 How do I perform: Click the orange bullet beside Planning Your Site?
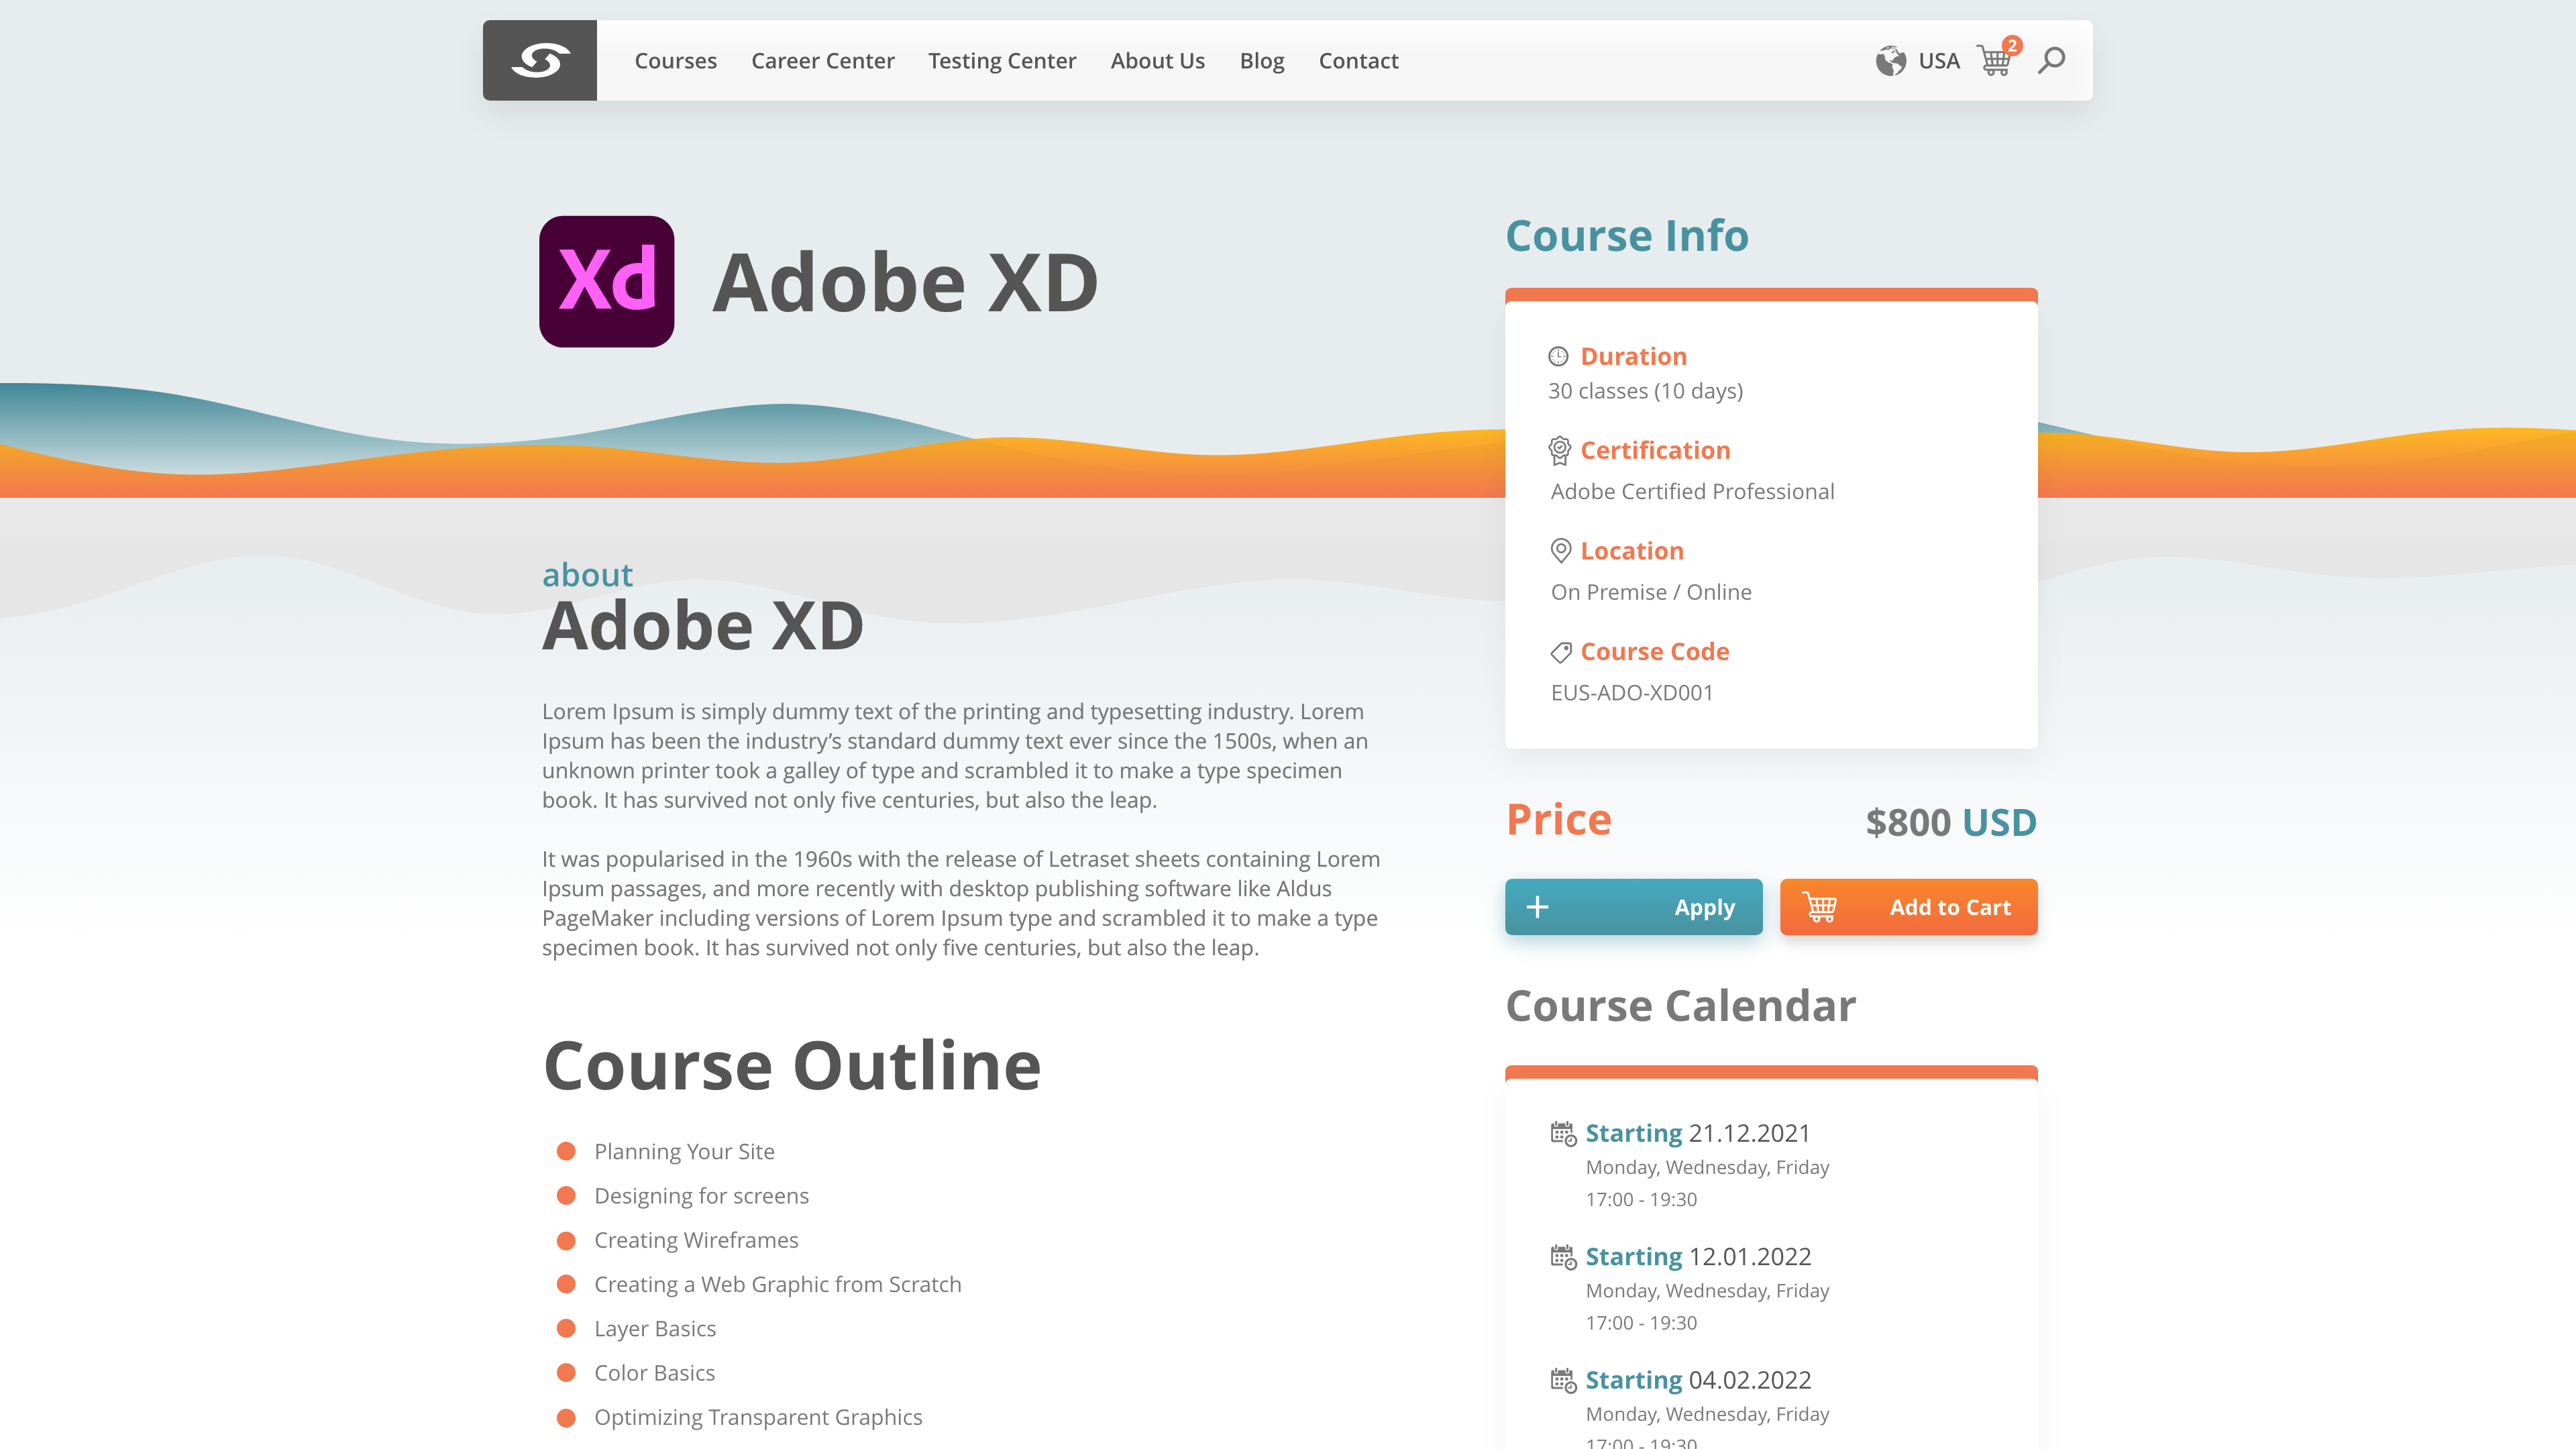coord(566,1151)
